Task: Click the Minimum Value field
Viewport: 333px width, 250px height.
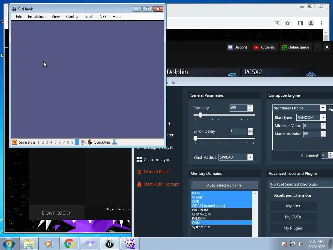Action: (312, 126)
